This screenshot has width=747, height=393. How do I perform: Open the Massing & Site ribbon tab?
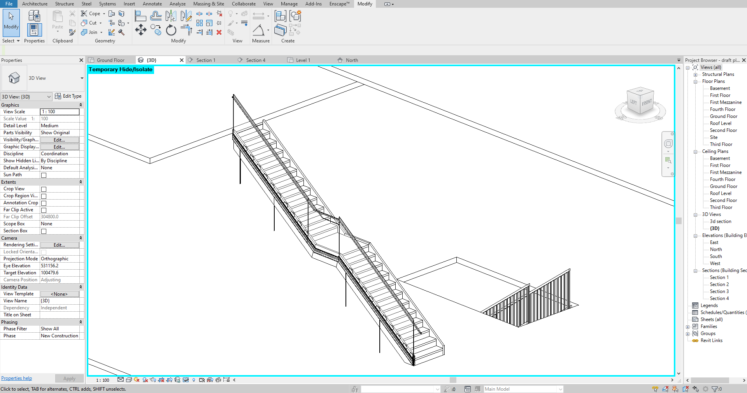(x=209, y=4)
